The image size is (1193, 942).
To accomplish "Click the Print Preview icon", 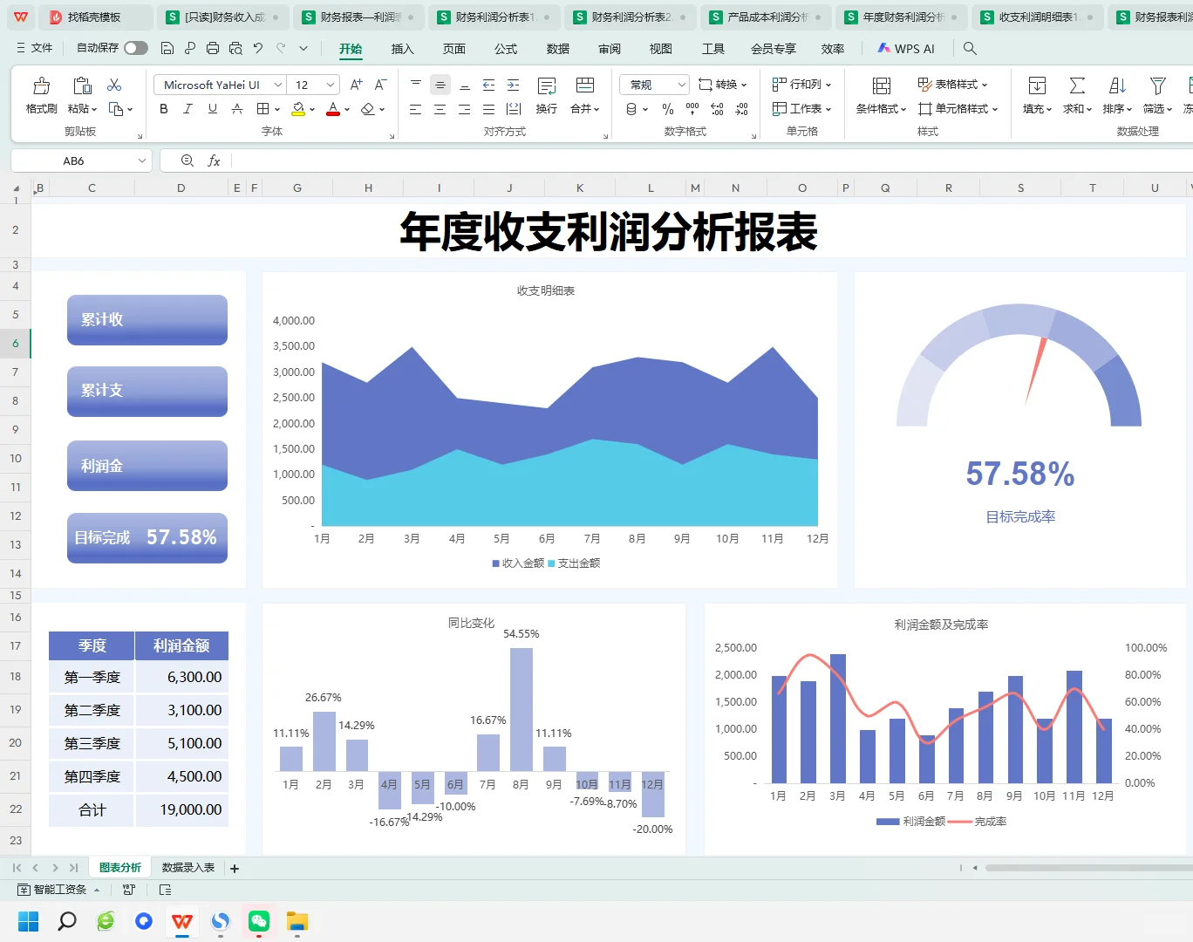I will pyautogui.click(x=235, y=48).
